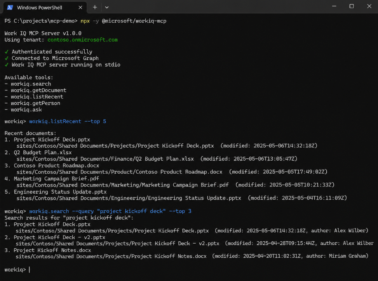Click the Marketing/Marketing Campaign Brief.pdf path
The width and height of the screenshot is (378, 281).
click(122, 185)
